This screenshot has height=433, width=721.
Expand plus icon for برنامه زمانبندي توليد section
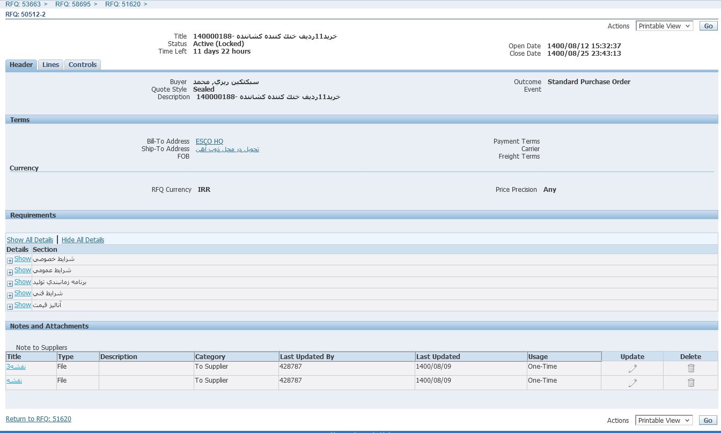click(10, 283)
